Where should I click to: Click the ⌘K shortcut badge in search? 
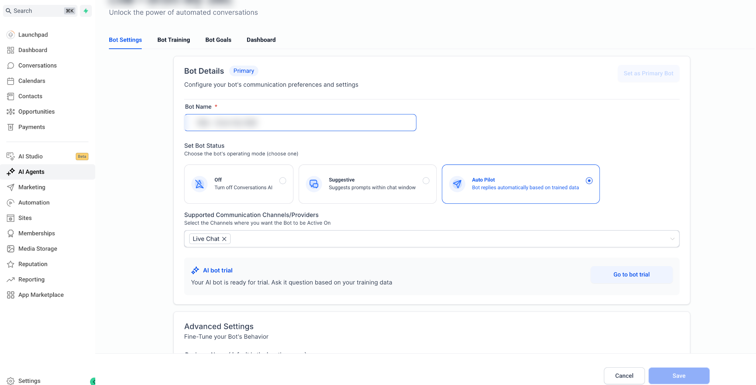tap(69, 11)
